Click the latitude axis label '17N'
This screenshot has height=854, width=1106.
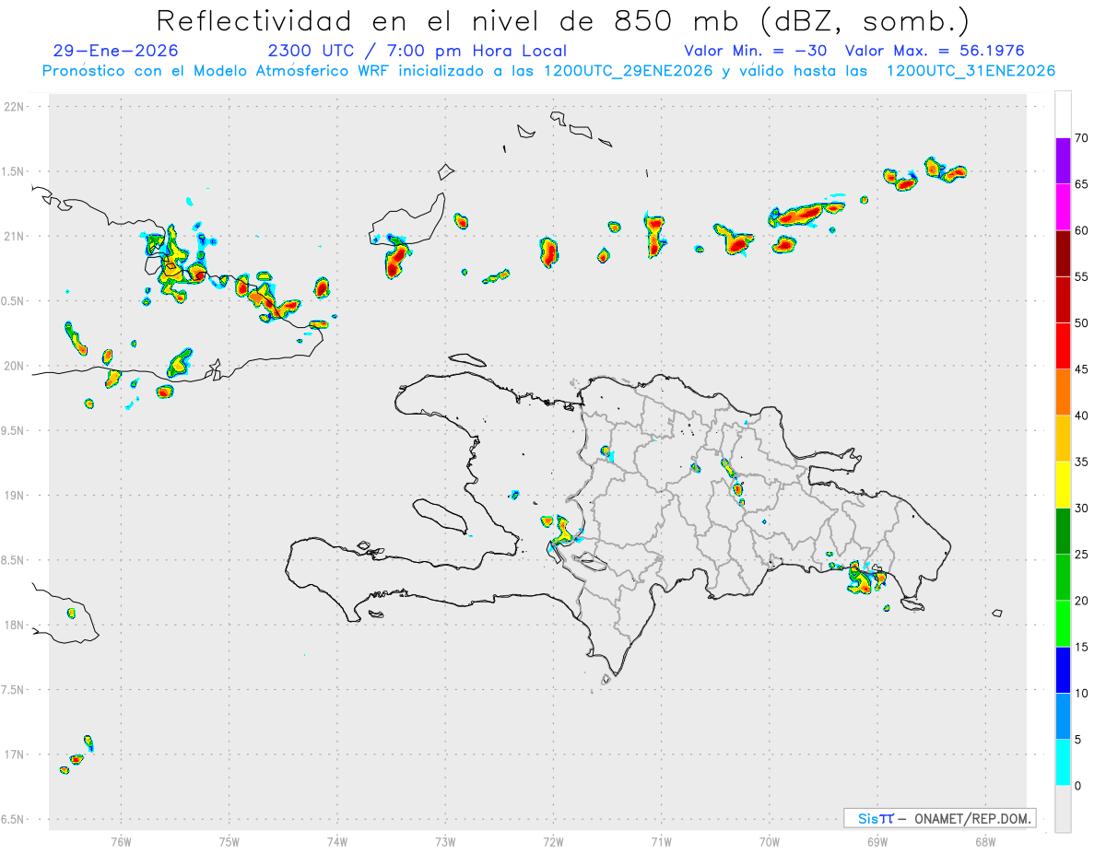point(15,755)
